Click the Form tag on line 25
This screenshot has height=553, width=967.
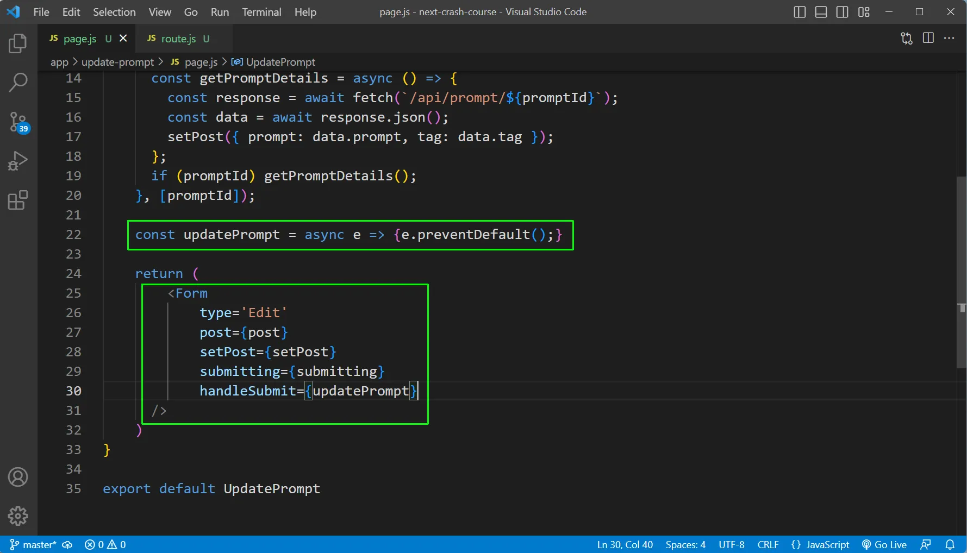[x=191, y=293]
